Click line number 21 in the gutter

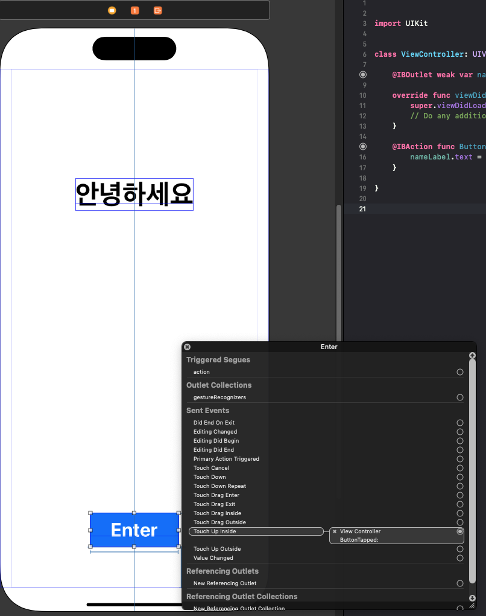(x=362, y=209)
